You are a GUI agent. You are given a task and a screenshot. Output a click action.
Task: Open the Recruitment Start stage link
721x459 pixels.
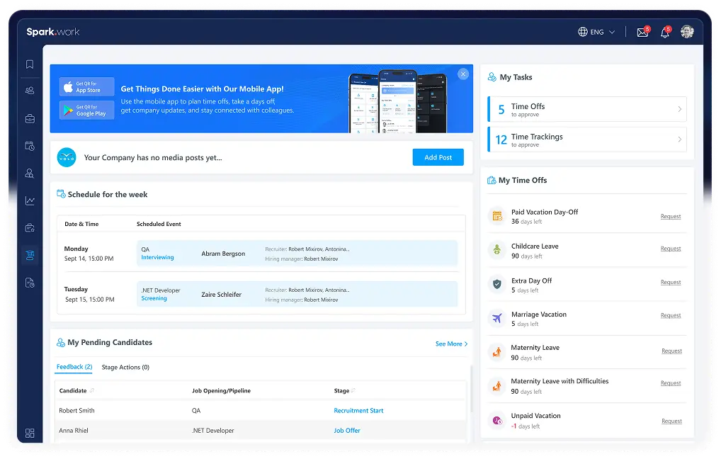point(358,411)
